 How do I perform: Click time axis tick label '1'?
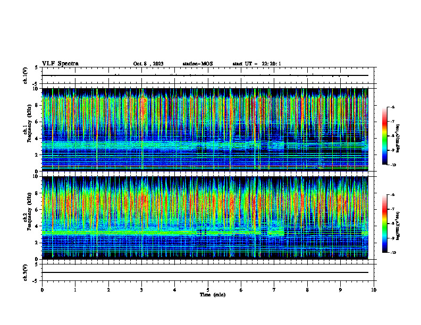pyautogui.click(x=75, y=290)
